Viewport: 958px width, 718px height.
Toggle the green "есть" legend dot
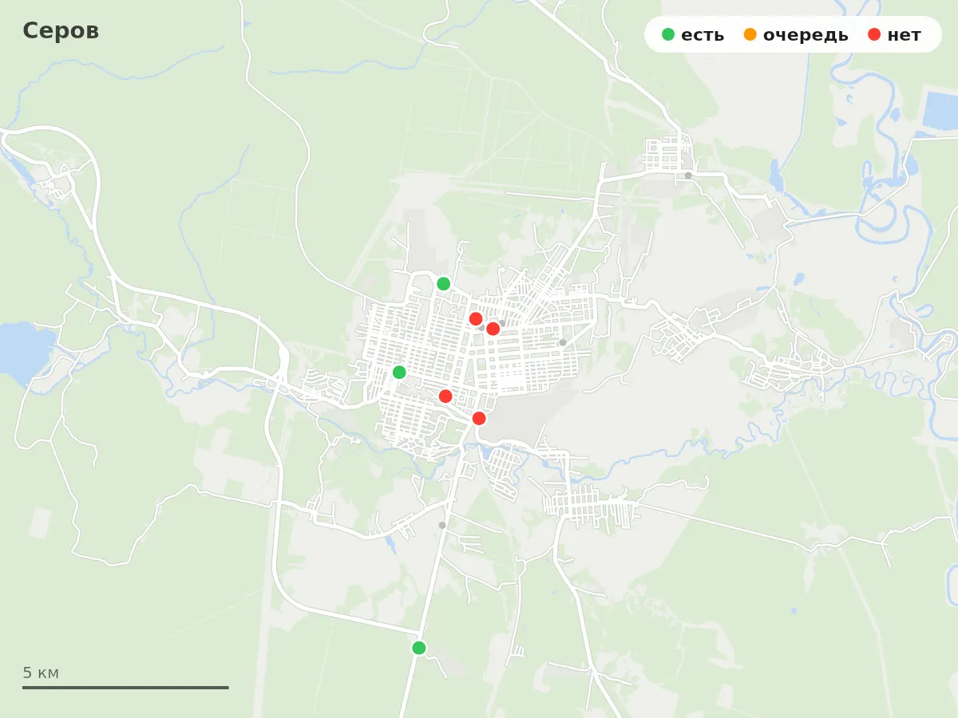point(668,34)
